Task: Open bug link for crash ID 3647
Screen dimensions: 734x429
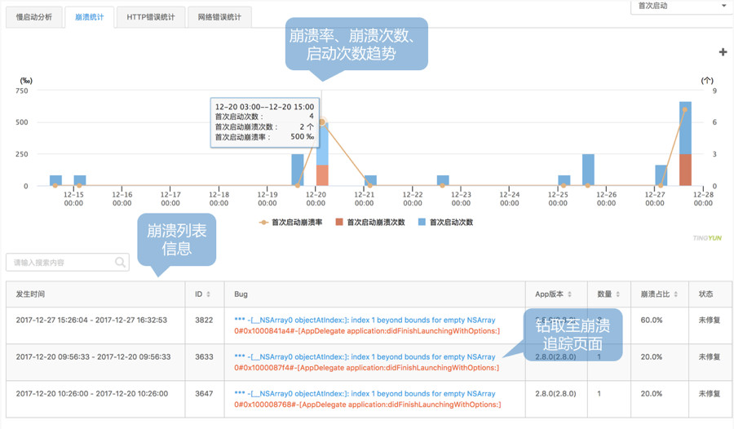Action: tap(365, 393)
